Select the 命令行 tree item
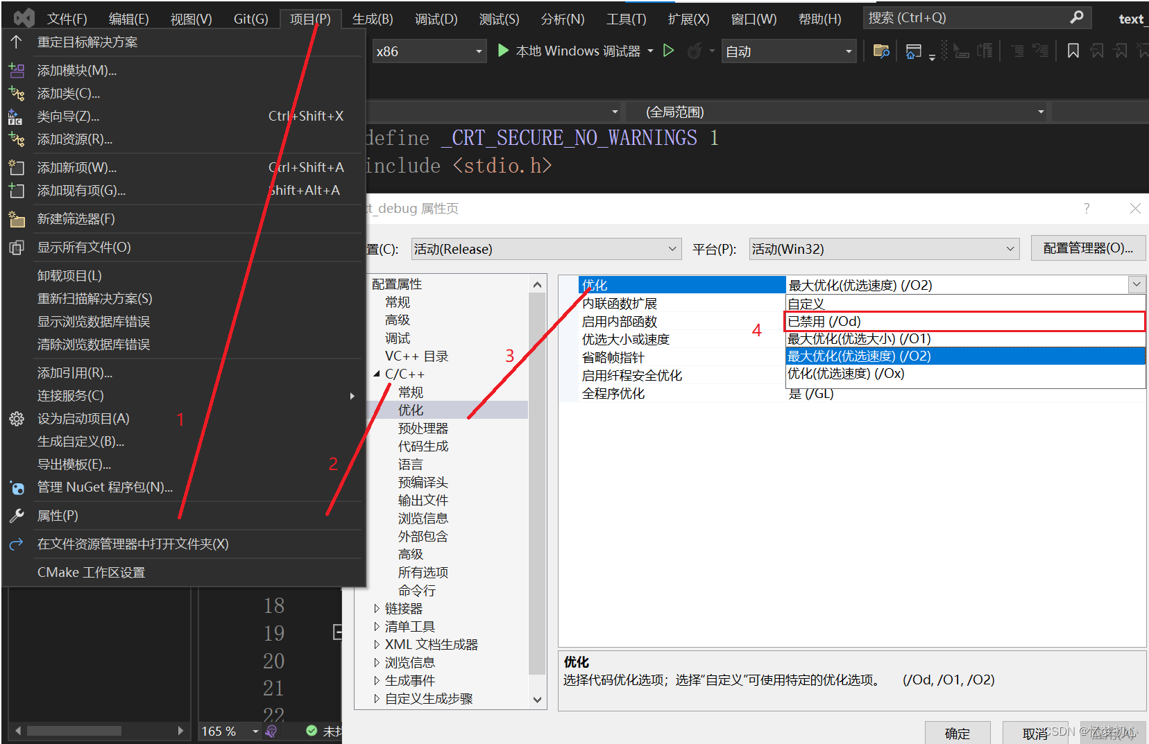 (x=417, y=590)
